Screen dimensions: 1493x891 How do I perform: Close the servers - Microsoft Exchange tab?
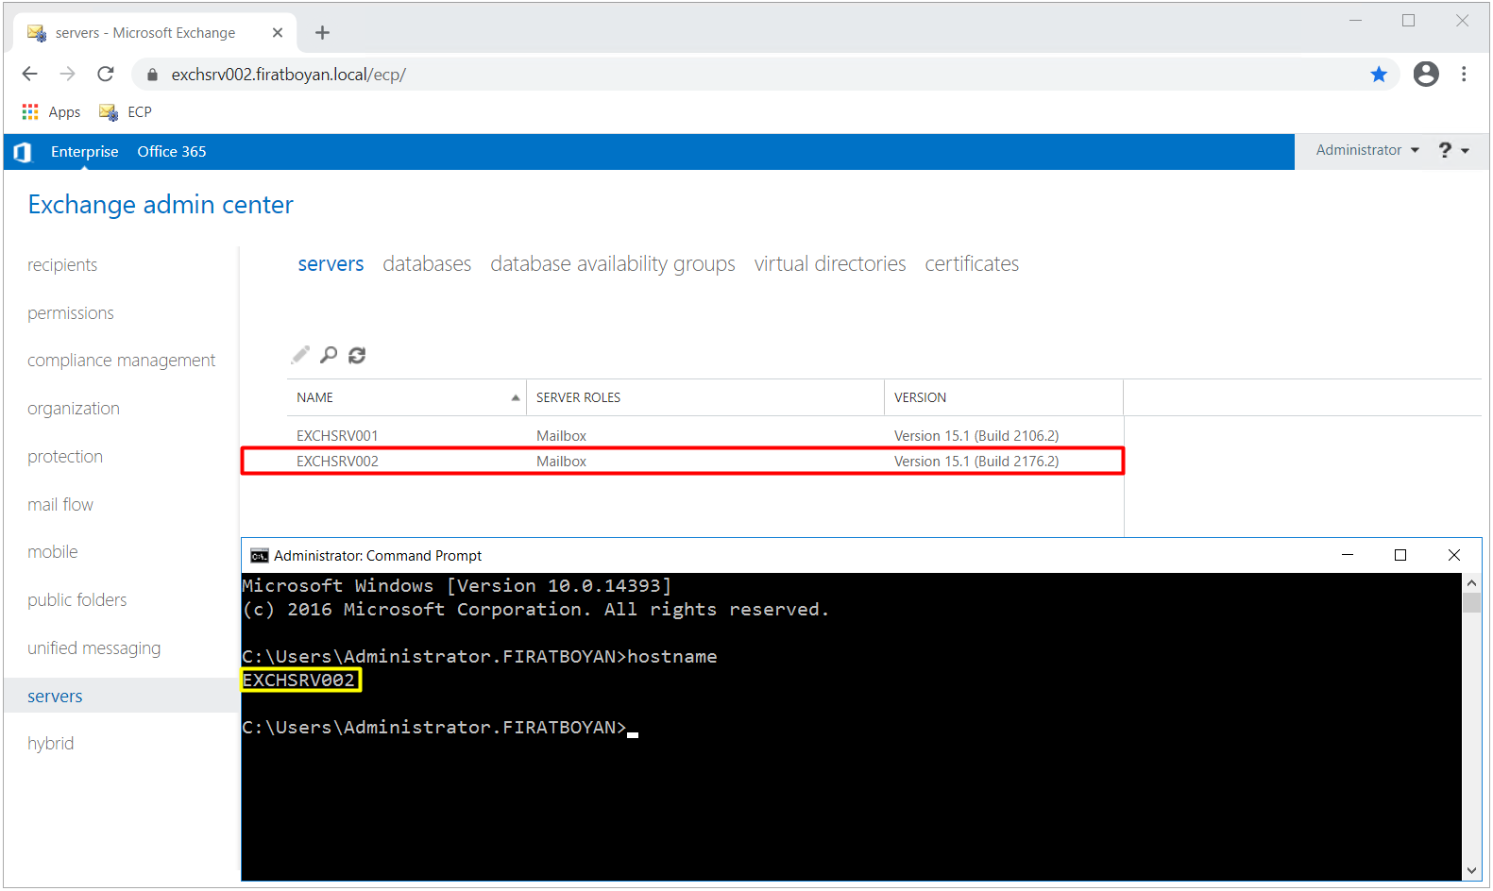[x=278, y=33]
